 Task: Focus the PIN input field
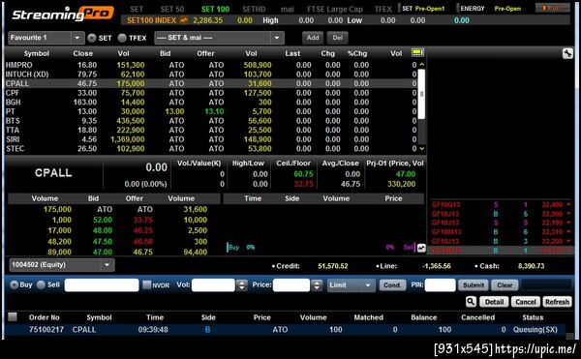[x=441, y=285]
